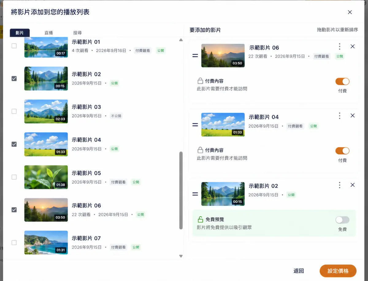Grab the reorder handle for 示範影片 04
This screenshot has width=368, height=281.
(195, 125)
